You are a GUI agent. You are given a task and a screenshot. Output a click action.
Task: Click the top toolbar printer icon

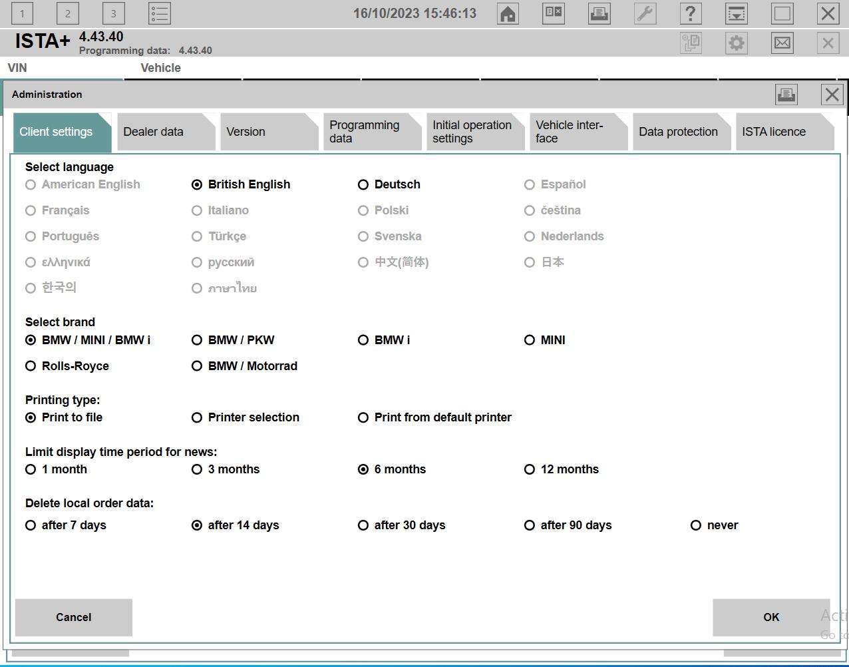pyautogui.click(x=599, y=13)
